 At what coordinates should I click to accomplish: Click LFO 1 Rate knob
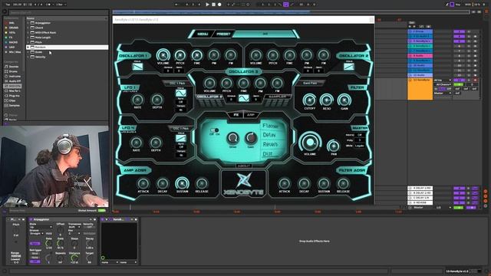point(137,100)
